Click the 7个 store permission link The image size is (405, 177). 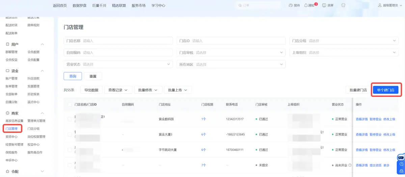pos(204,165)
